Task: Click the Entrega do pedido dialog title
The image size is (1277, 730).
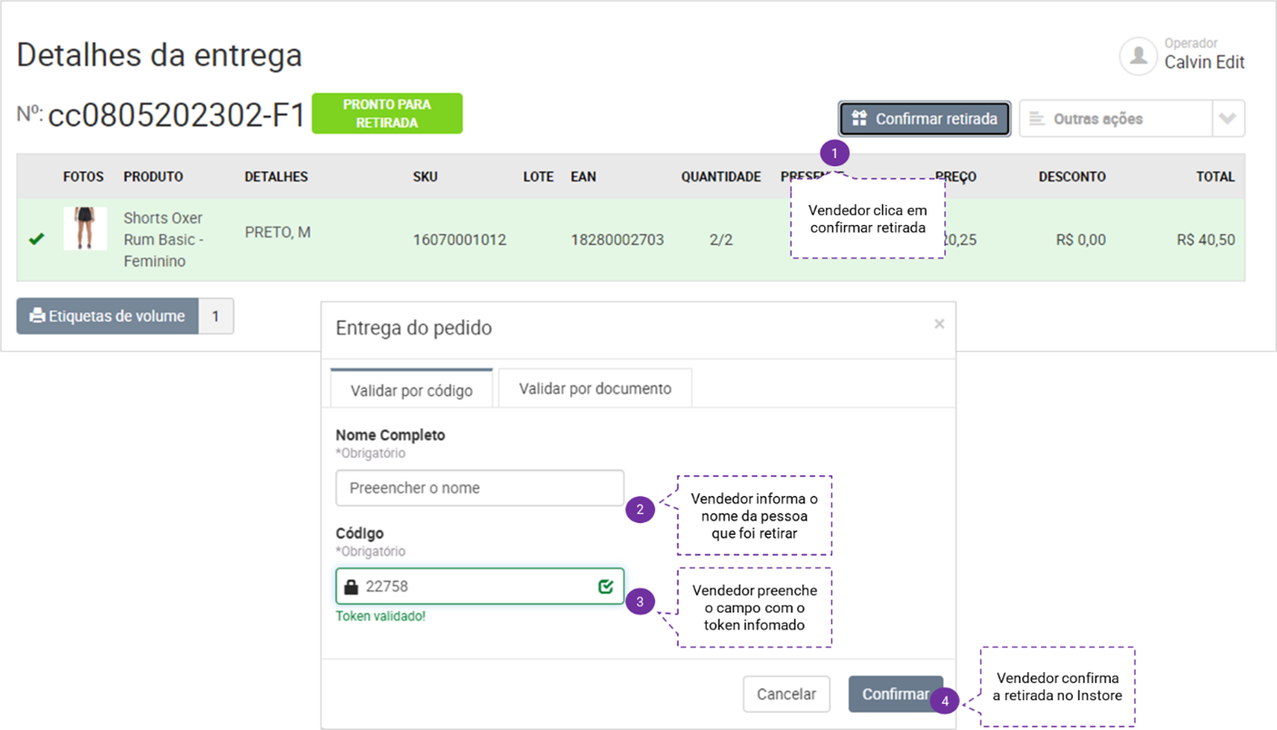Action: pyautogui.click(x=414, y=328)
